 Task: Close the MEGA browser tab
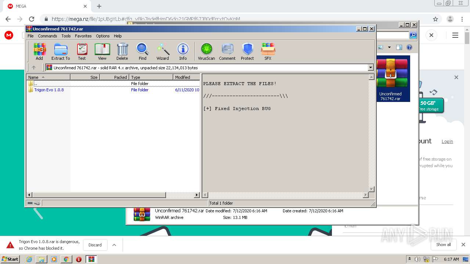pyautogui.click(x=85, y=6)
